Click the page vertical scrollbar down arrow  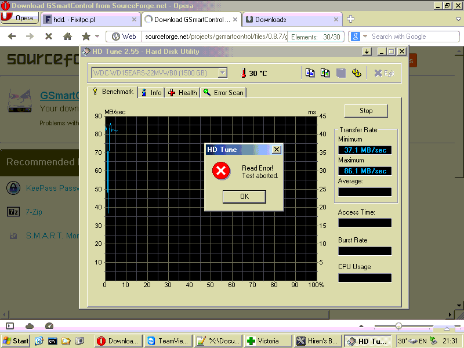(459, 306)
